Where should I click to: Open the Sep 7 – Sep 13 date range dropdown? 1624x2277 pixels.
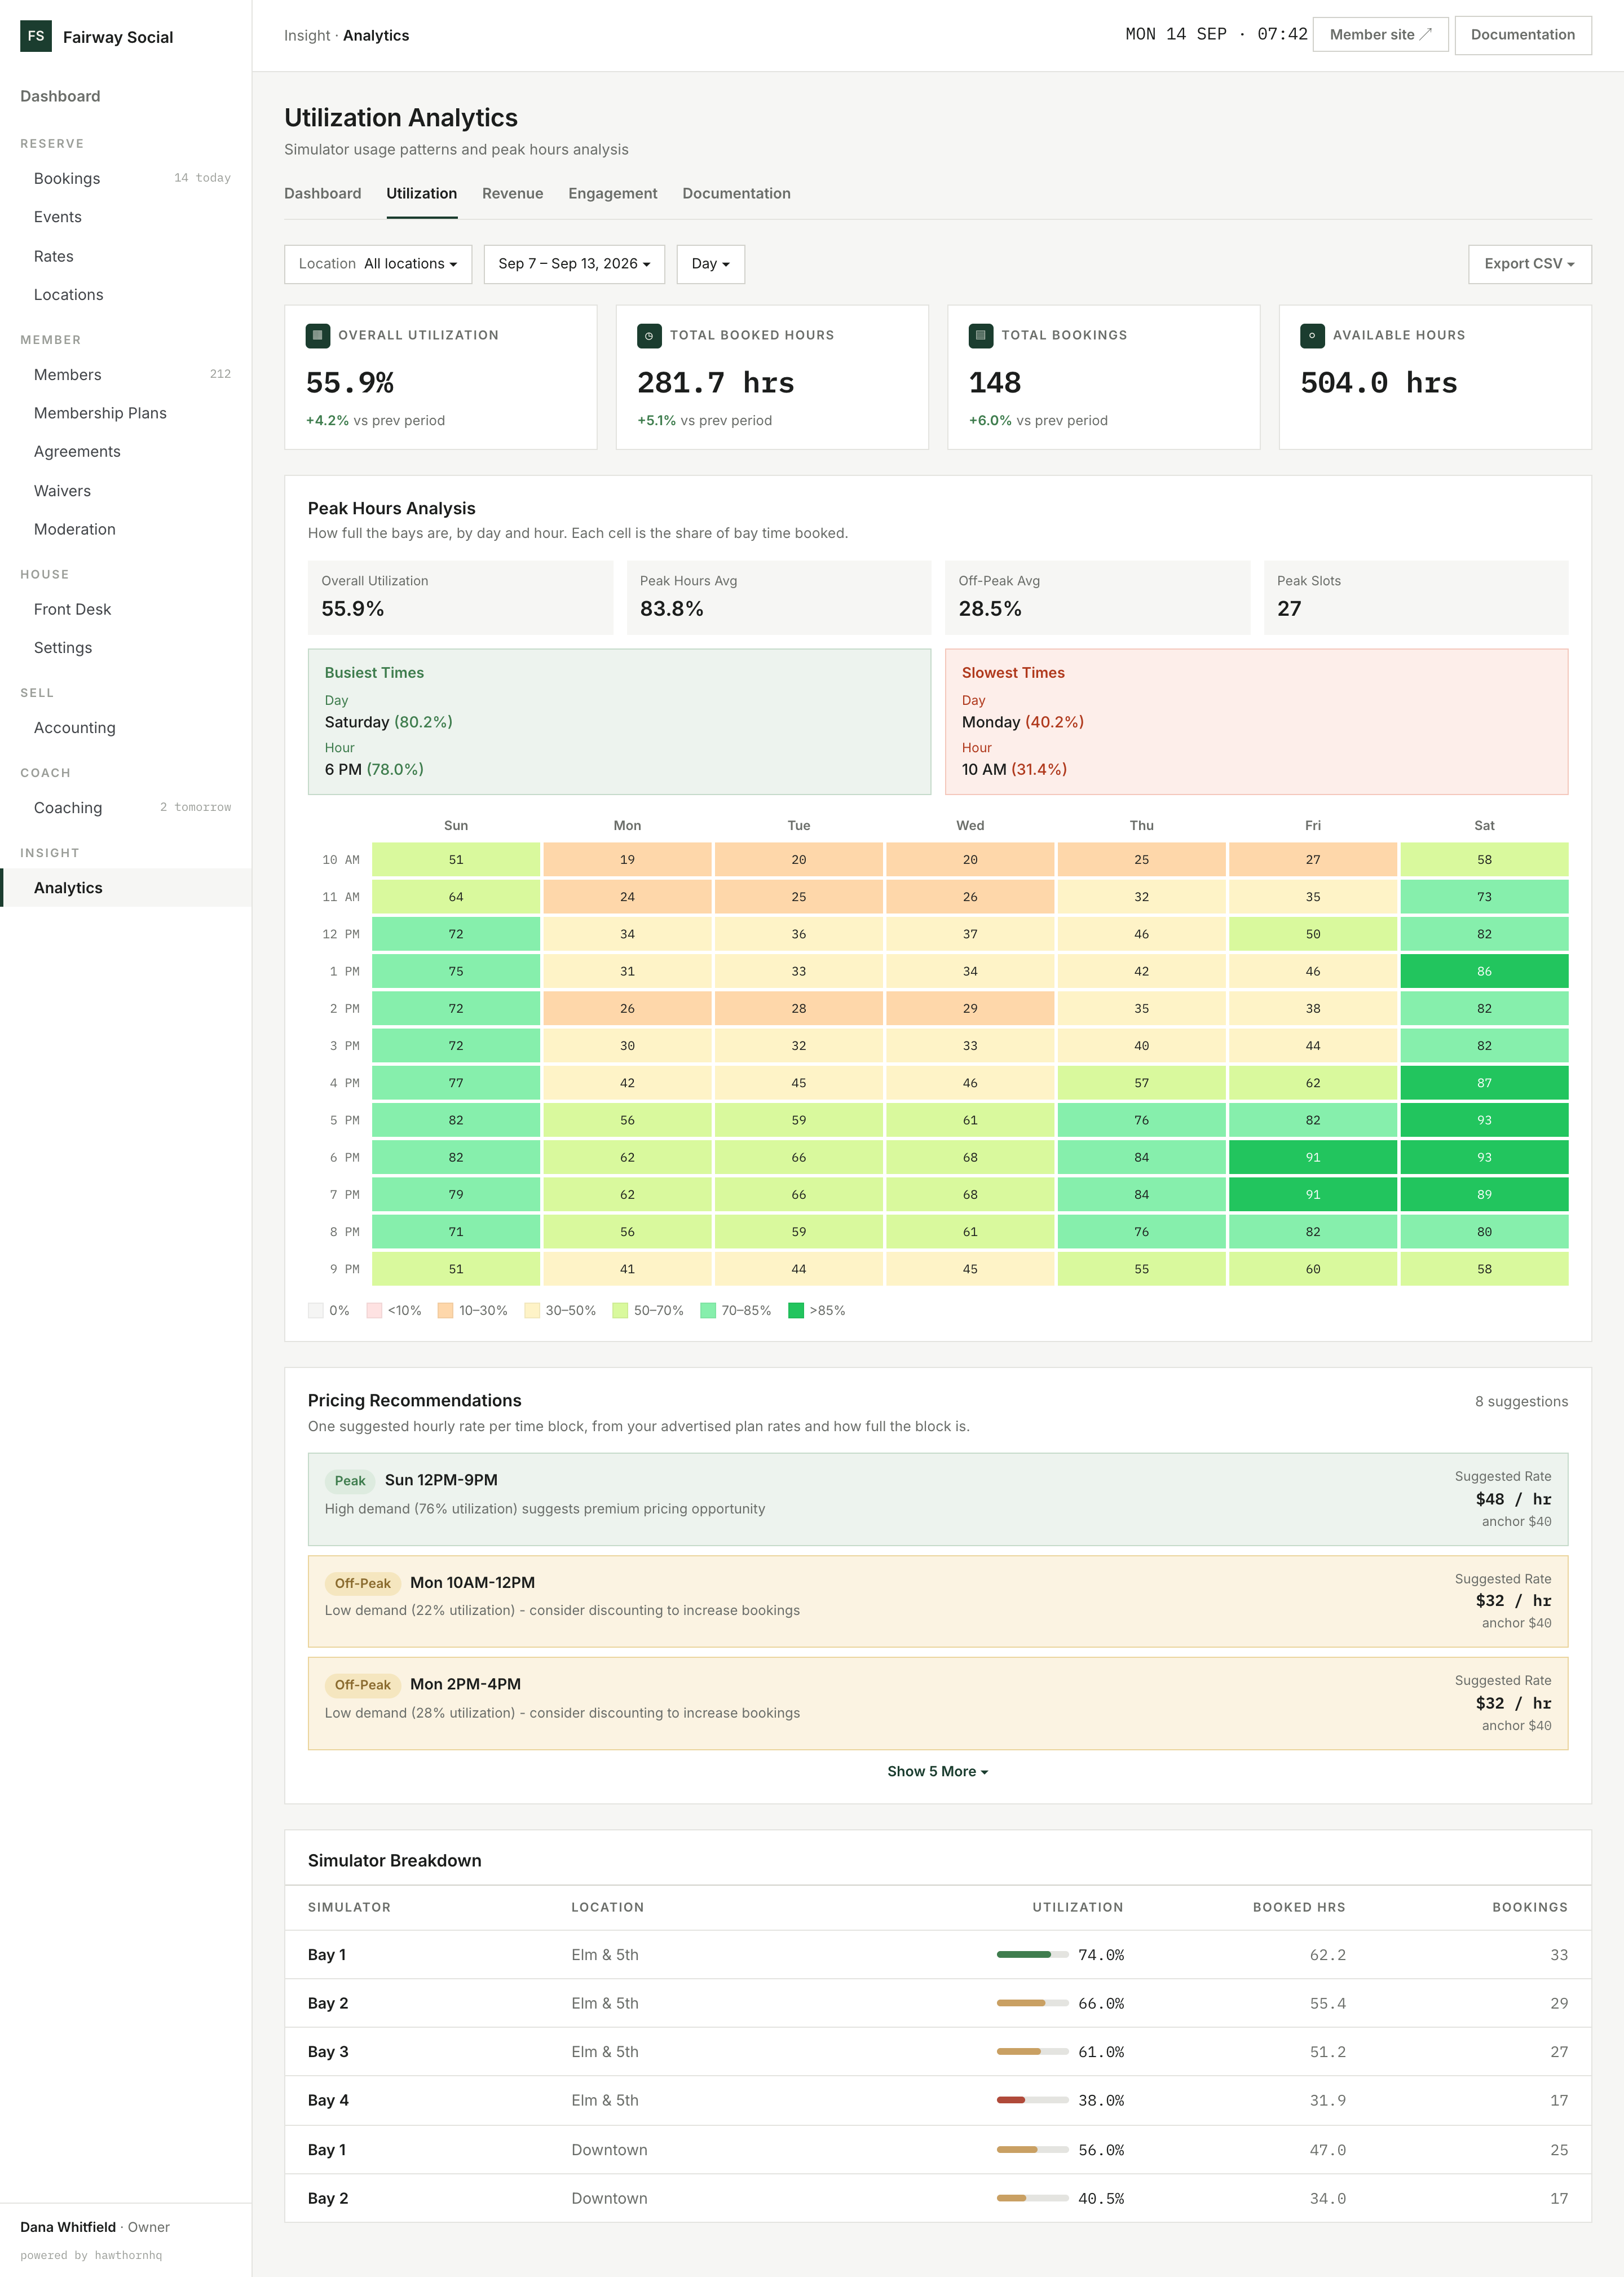[574, 264]
